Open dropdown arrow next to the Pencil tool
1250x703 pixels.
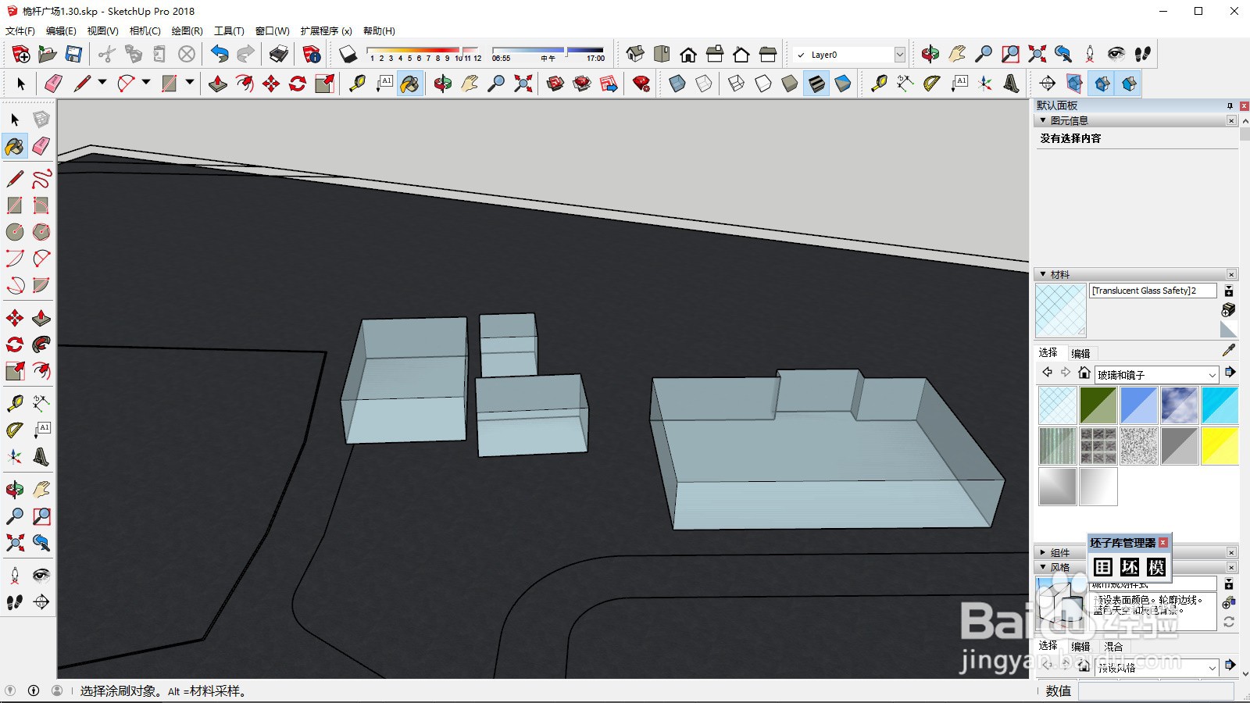pos(102,82)
